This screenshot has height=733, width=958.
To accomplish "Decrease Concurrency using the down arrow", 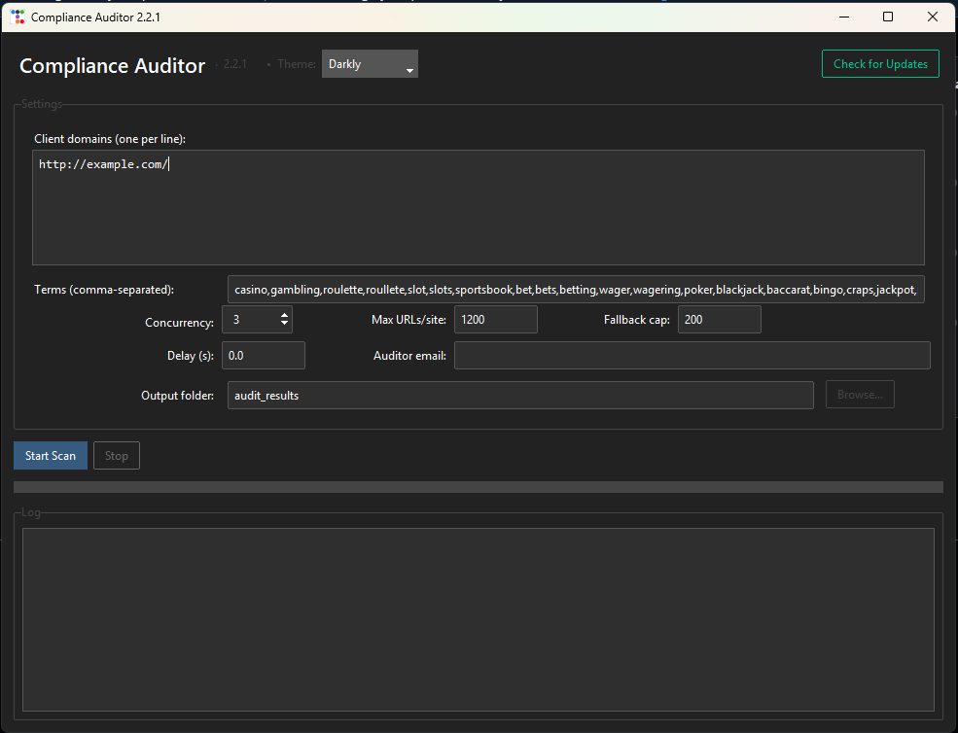I will (283, 325).
